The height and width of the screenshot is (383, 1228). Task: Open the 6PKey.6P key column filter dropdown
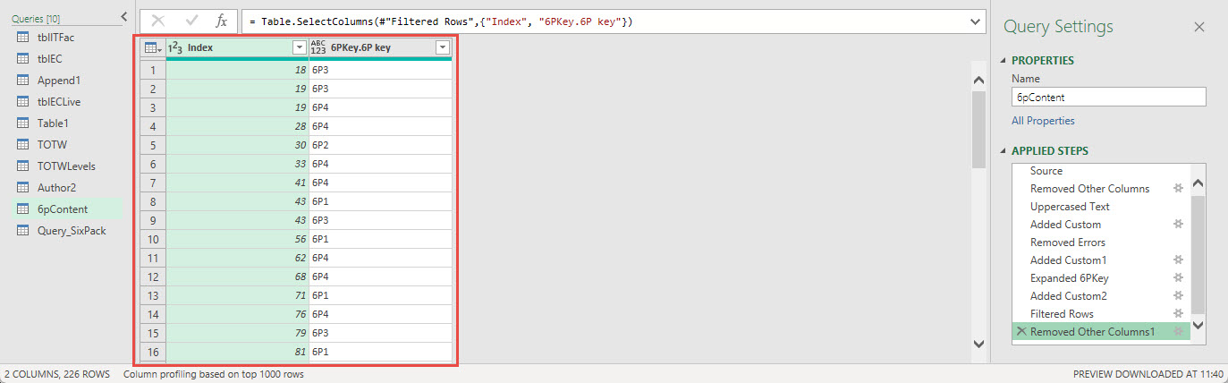[442, 48]
